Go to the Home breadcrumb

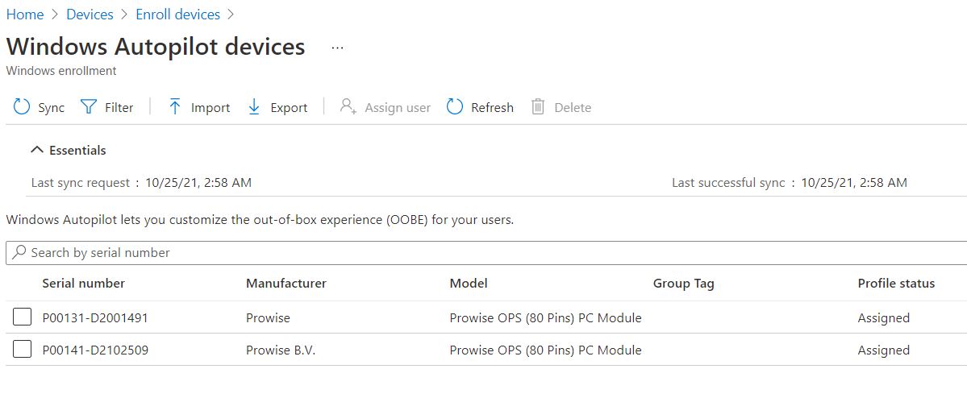click(25, 15)
